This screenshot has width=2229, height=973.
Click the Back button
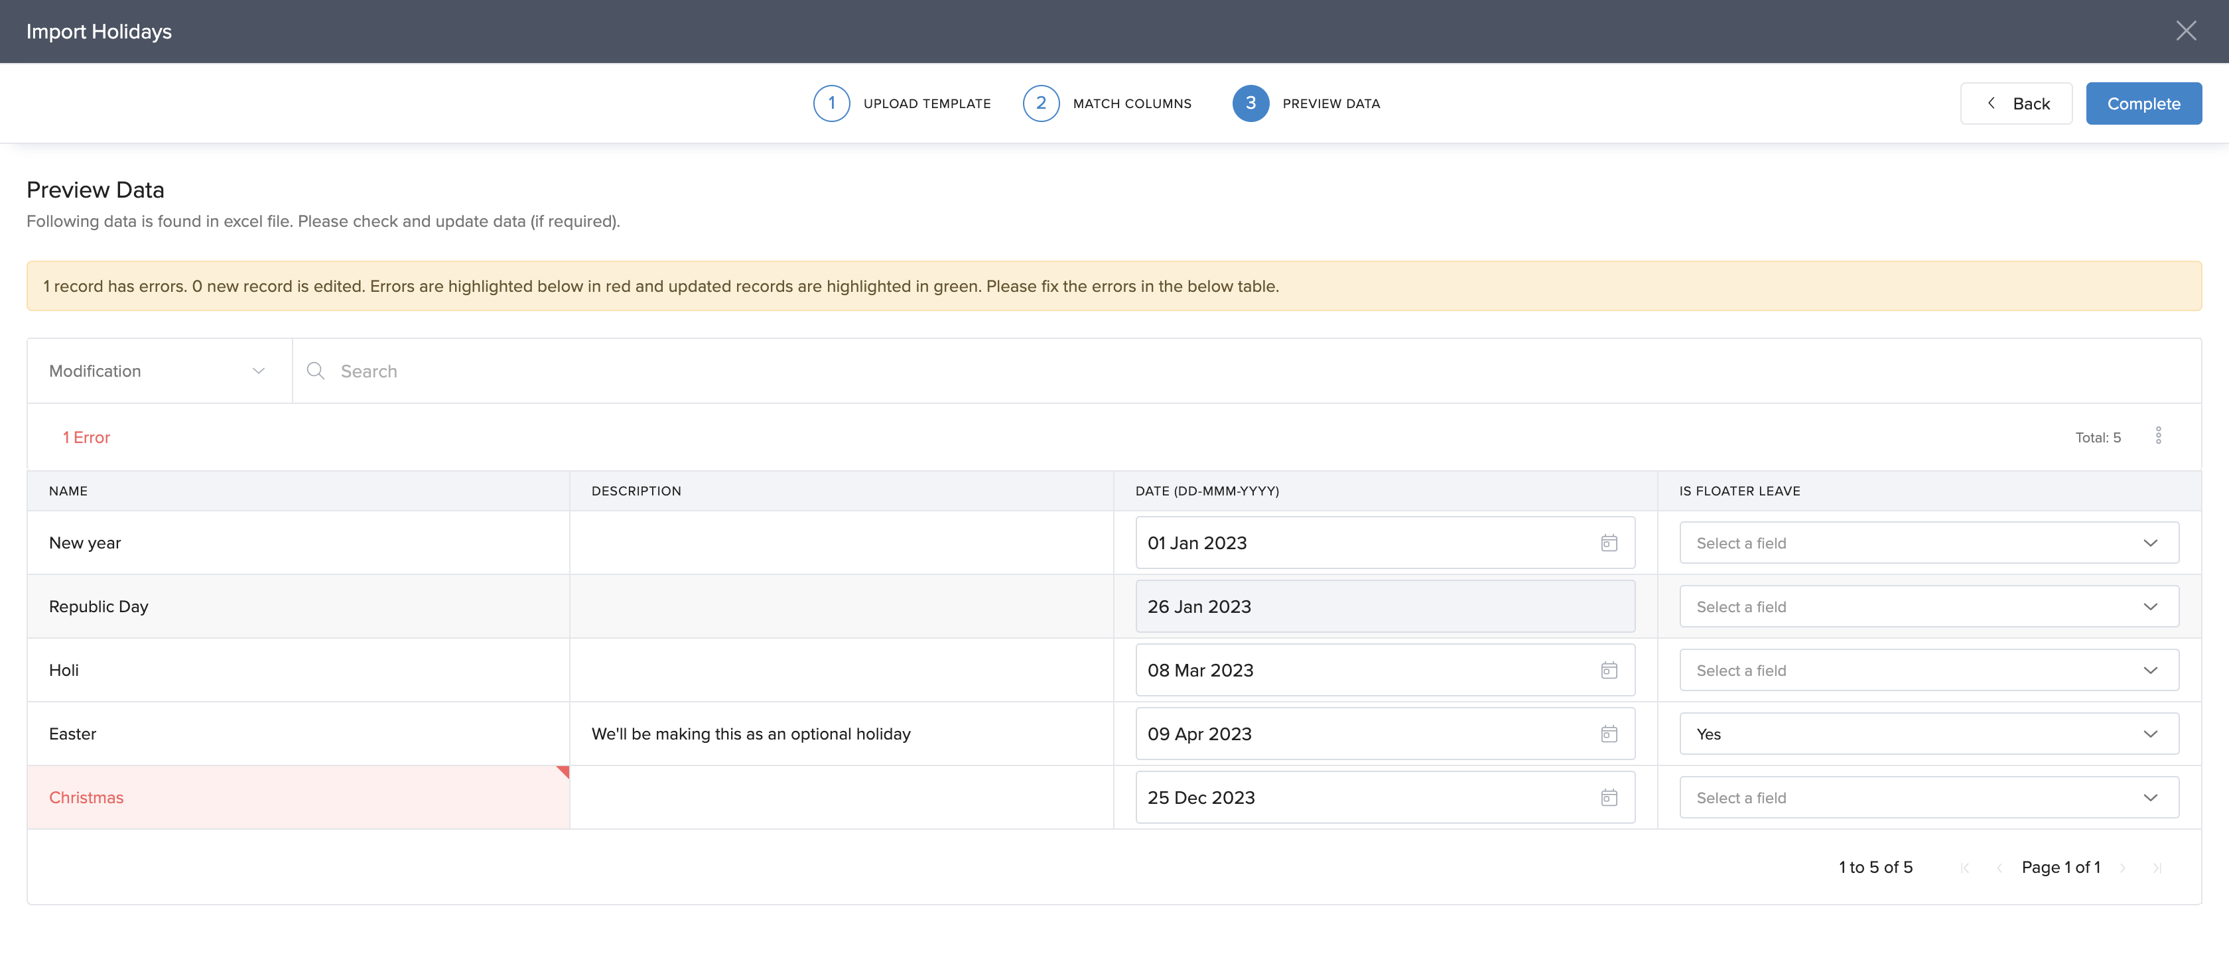click(x=2016, y=103)
